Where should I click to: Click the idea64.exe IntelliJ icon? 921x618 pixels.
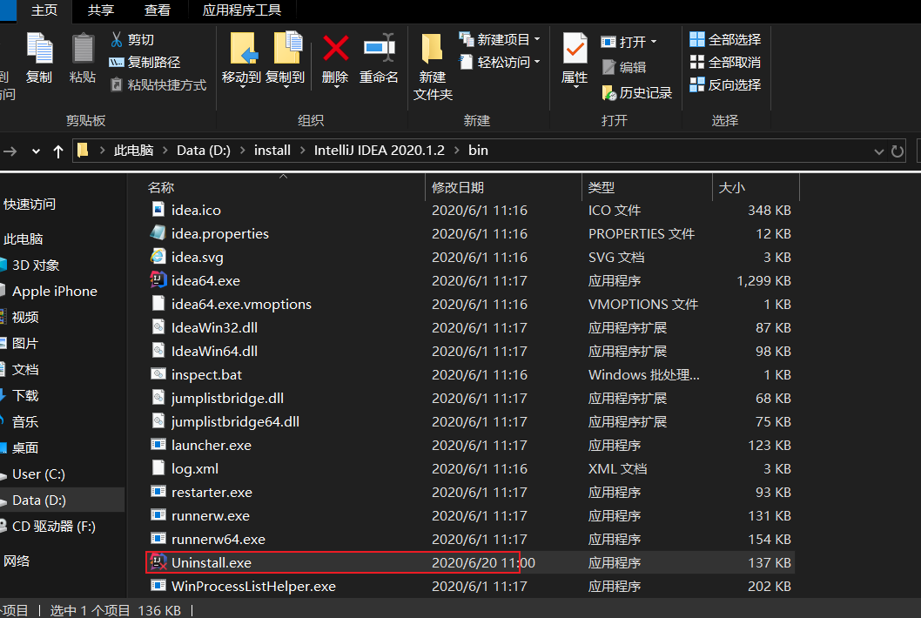(x=158, y=280)
